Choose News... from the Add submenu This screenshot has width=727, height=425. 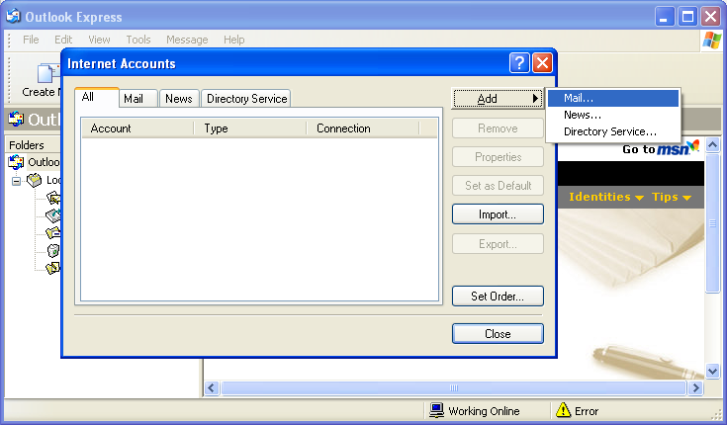613,115
